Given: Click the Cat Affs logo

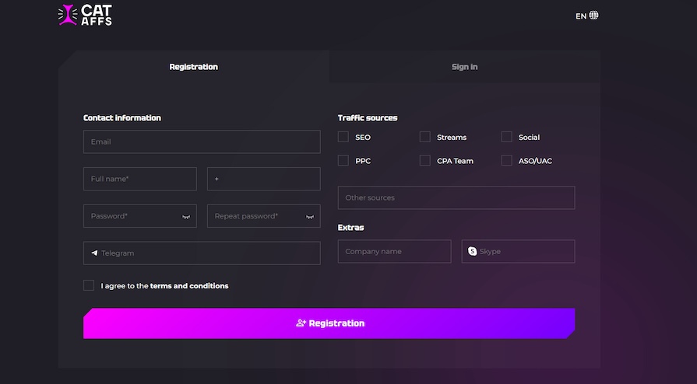Looking at the screenshot, I should 85,15.
